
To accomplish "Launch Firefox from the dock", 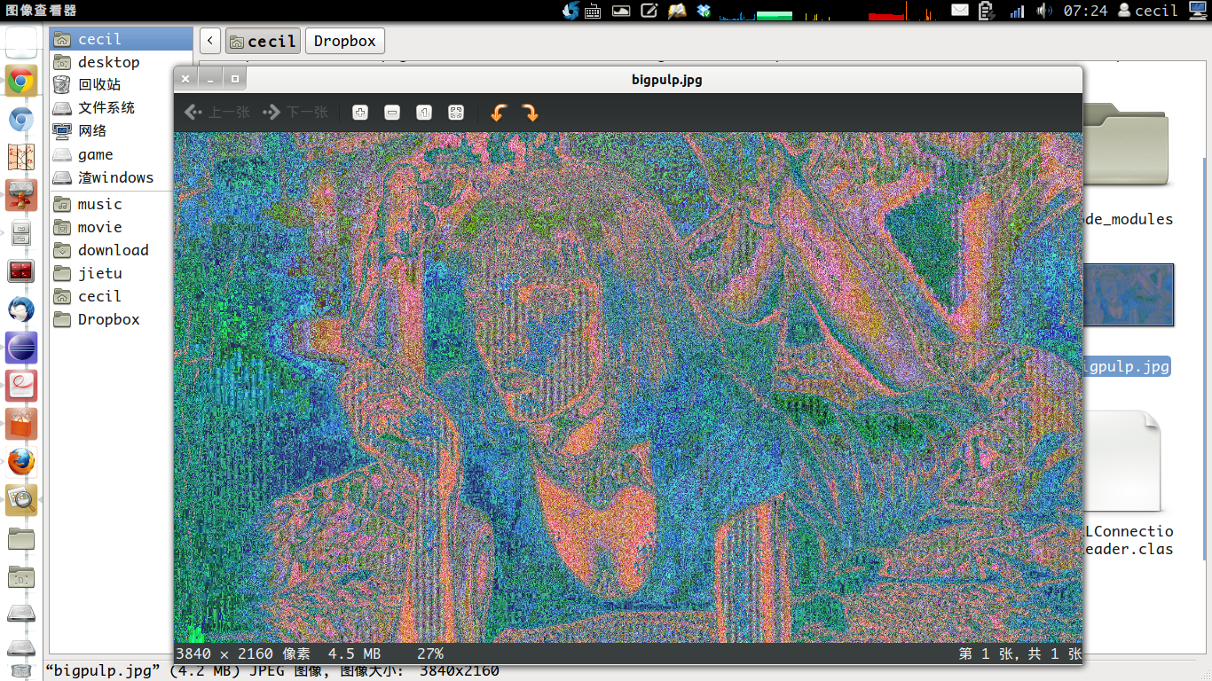I will [x=21, y=462].
